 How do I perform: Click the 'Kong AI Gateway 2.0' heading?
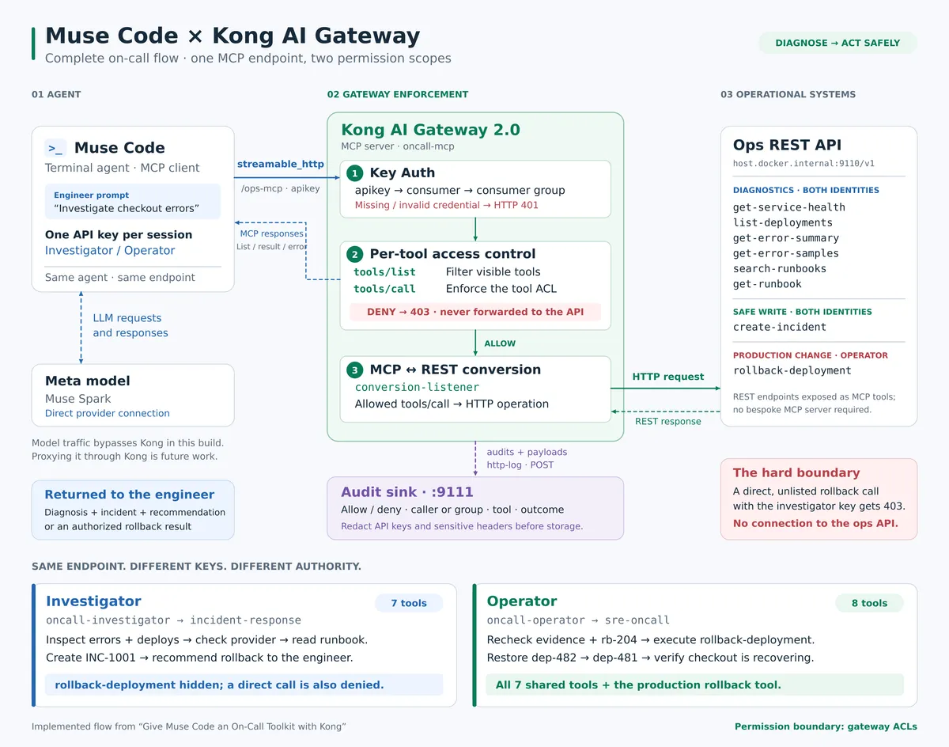(x=431, y=130)
